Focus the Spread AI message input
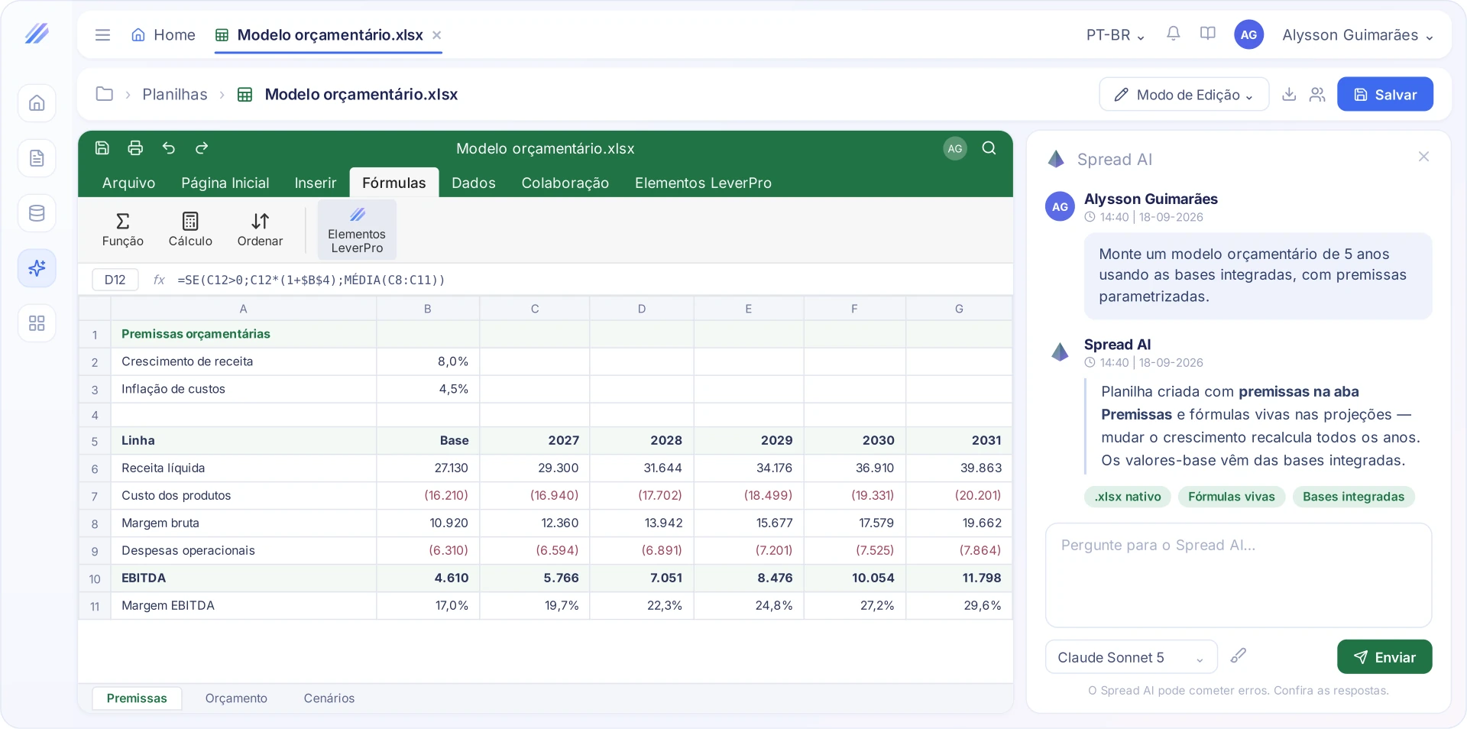This screenshot has height=729, width=1467. (1238, 575)
